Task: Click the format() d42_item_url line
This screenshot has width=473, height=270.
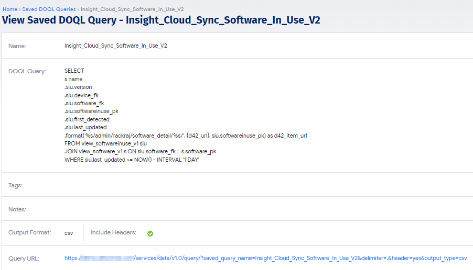Action: pos(185,136)
